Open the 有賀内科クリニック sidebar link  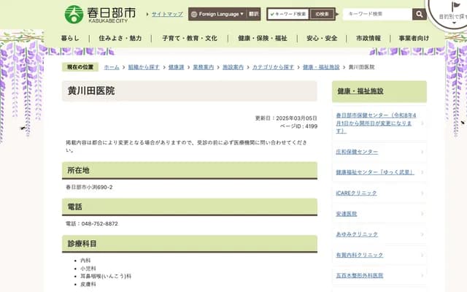point(359,255)
